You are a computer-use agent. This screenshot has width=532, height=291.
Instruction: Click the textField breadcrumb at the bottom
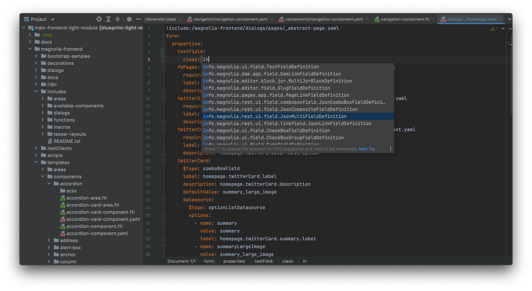point(265,261)
